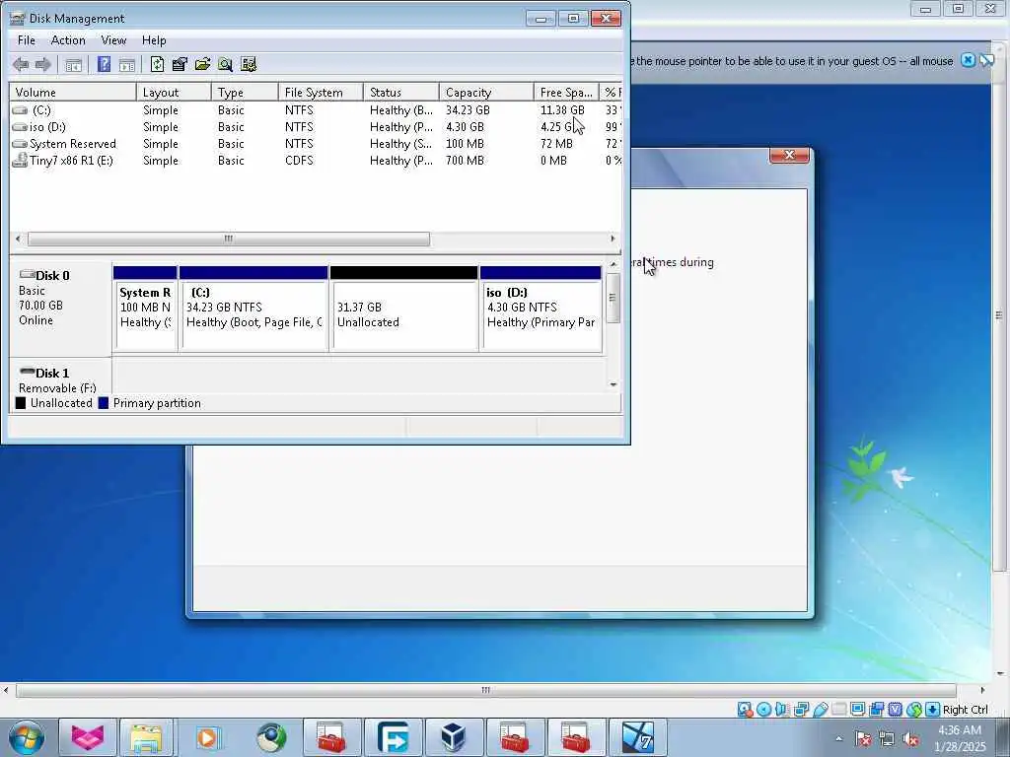Click the open-folder toolbar icon

202,64
